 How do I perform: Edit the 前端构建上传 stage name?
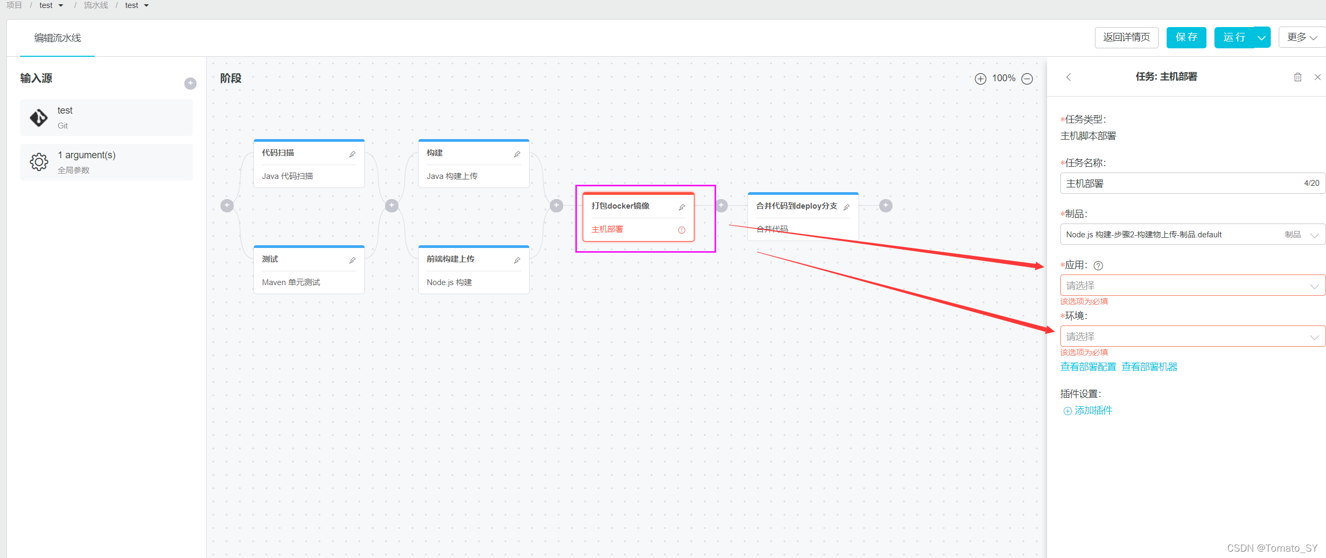(517, 260)
